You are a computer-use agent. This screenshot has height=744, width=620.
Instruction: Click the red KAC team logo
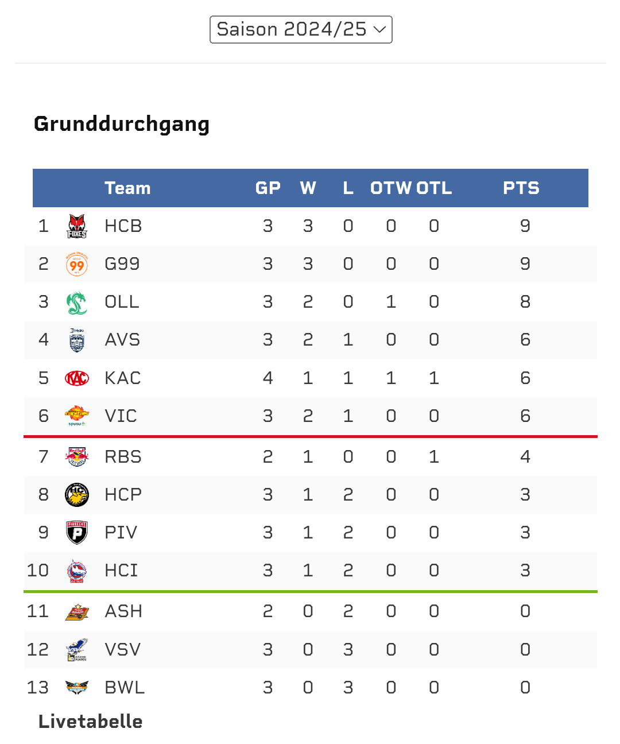[77, 378]
